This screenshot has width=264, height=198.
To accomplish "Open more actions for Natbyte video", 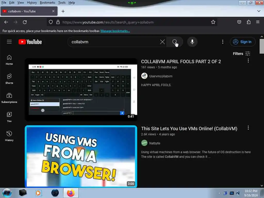I will [x=248, y=128].
